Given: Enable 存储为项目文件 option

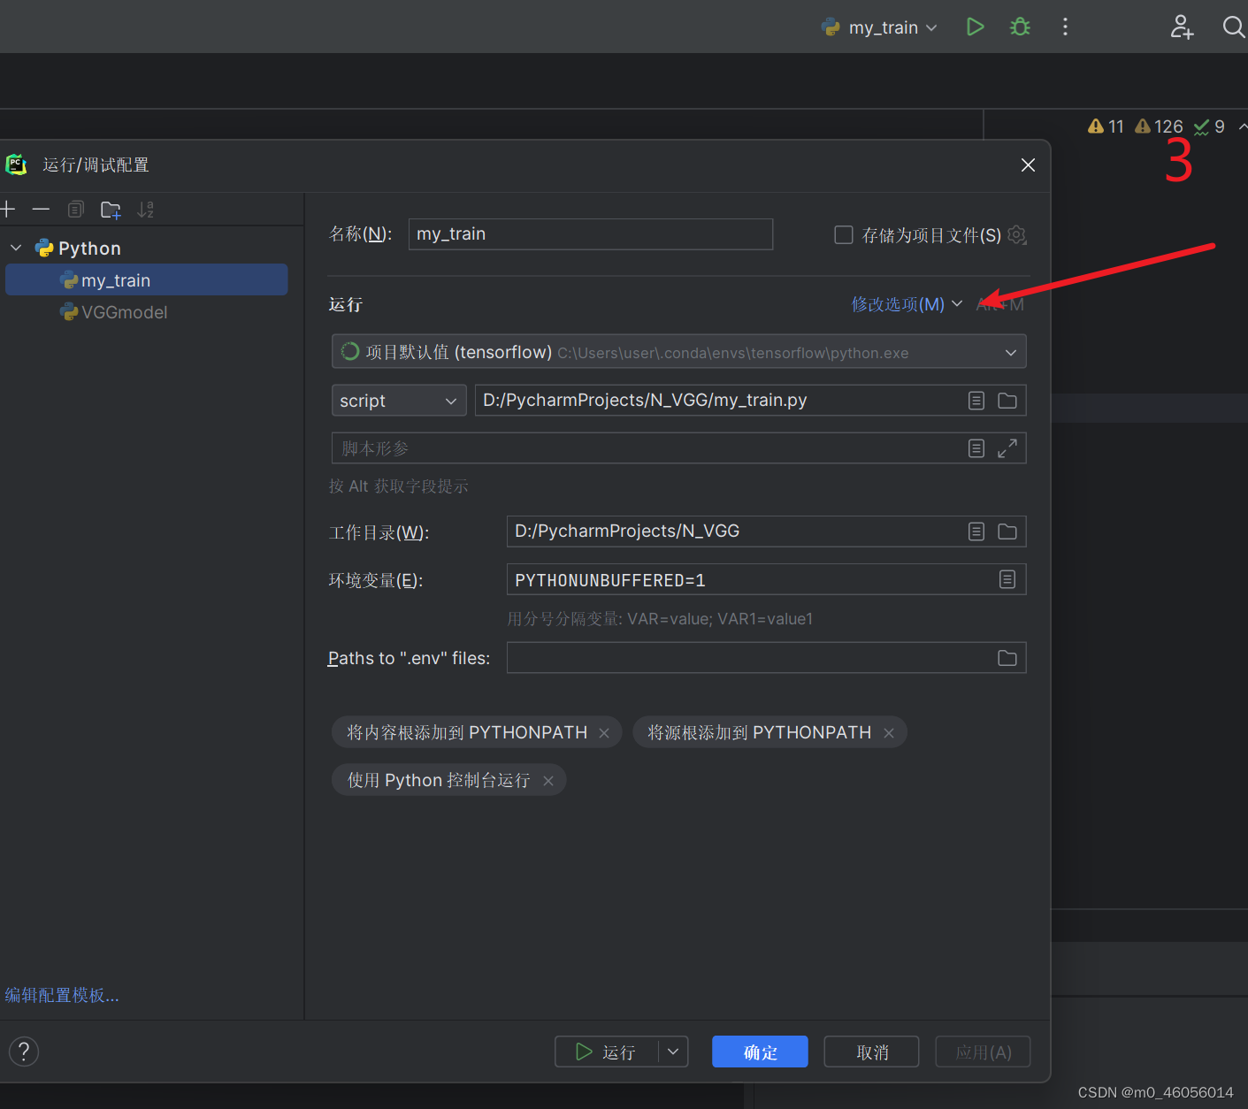Looking at the screenshot, I should pyautogui.click(x=843, y=234).
